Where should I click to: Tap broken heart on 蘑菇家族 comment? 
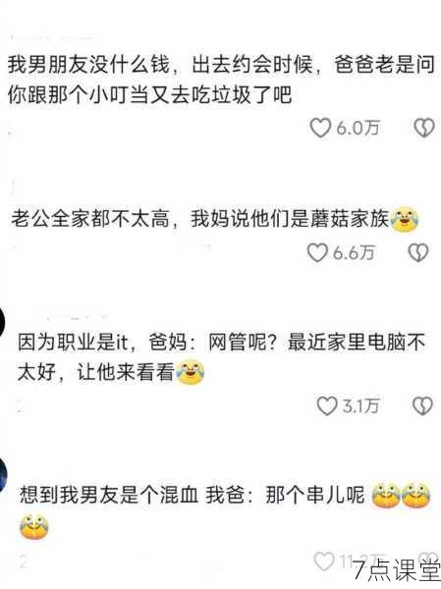[418, 252]
